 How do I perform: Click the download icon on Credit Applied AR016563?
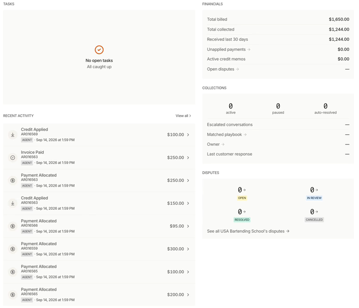tap(13, 203)
